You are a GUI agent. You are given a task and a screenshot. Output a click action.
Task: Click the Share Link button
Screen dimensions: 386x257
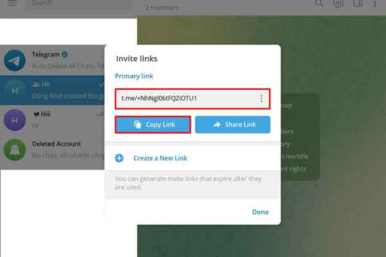(233, 125)
